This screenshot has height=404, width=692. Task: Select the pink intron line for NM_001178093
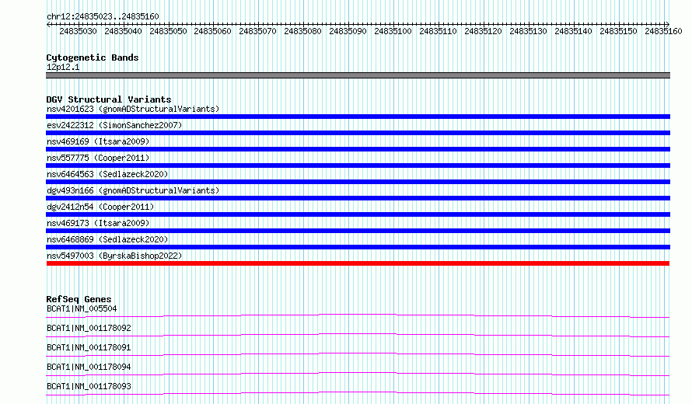point(358,393)
